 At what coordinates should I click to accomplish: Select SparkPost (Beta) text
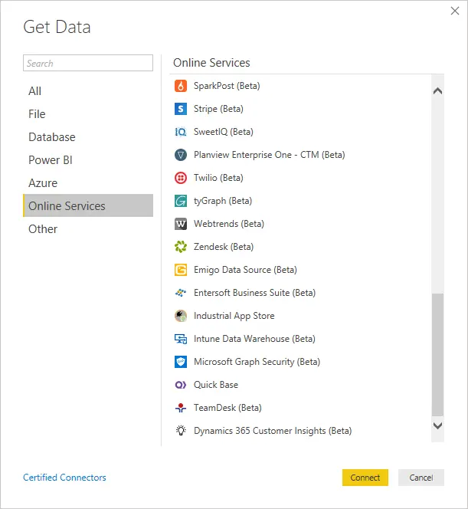[227, 86]
